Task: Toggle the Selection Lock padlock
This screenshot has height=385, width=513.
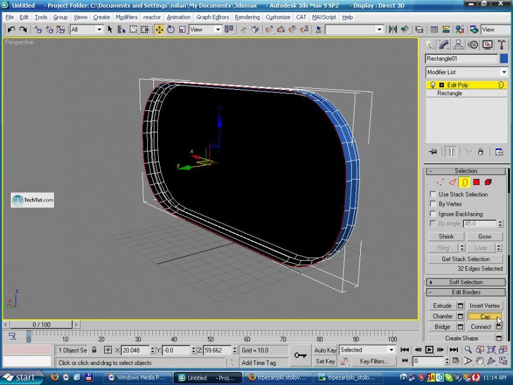Action: pos(94,350)
